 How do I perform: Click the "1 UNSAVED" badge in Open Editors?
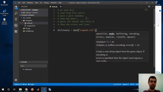[35, 10]
